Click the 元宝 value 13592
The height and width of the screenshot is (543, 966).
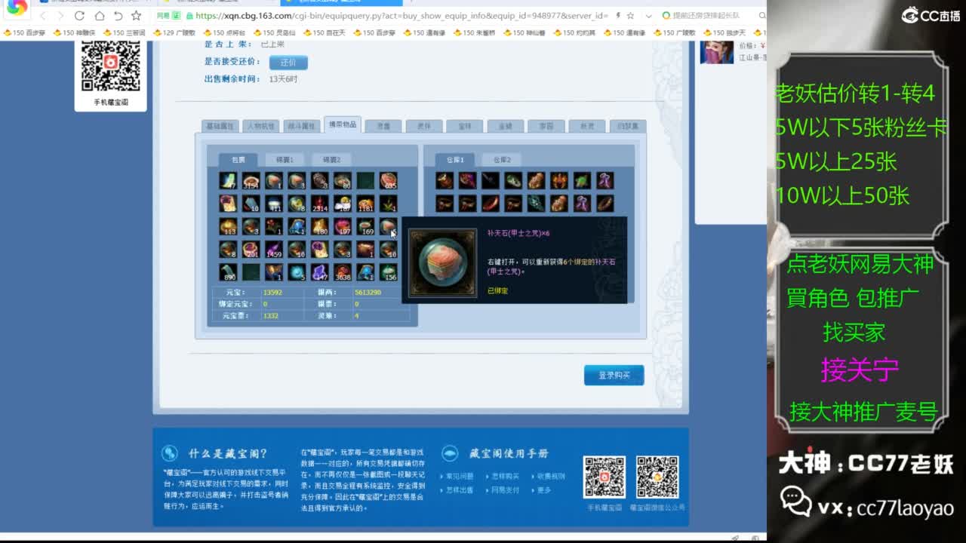[272, 292]
